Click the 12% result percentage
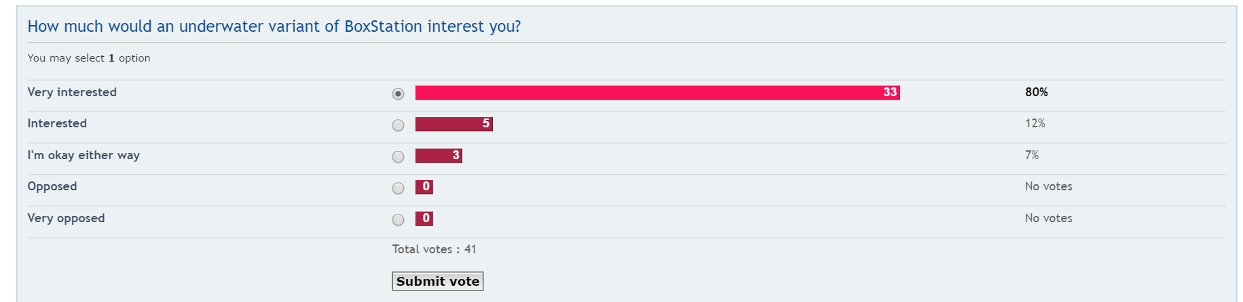1243x302 pixels. pyautogui.click(x=1035, y=123)
